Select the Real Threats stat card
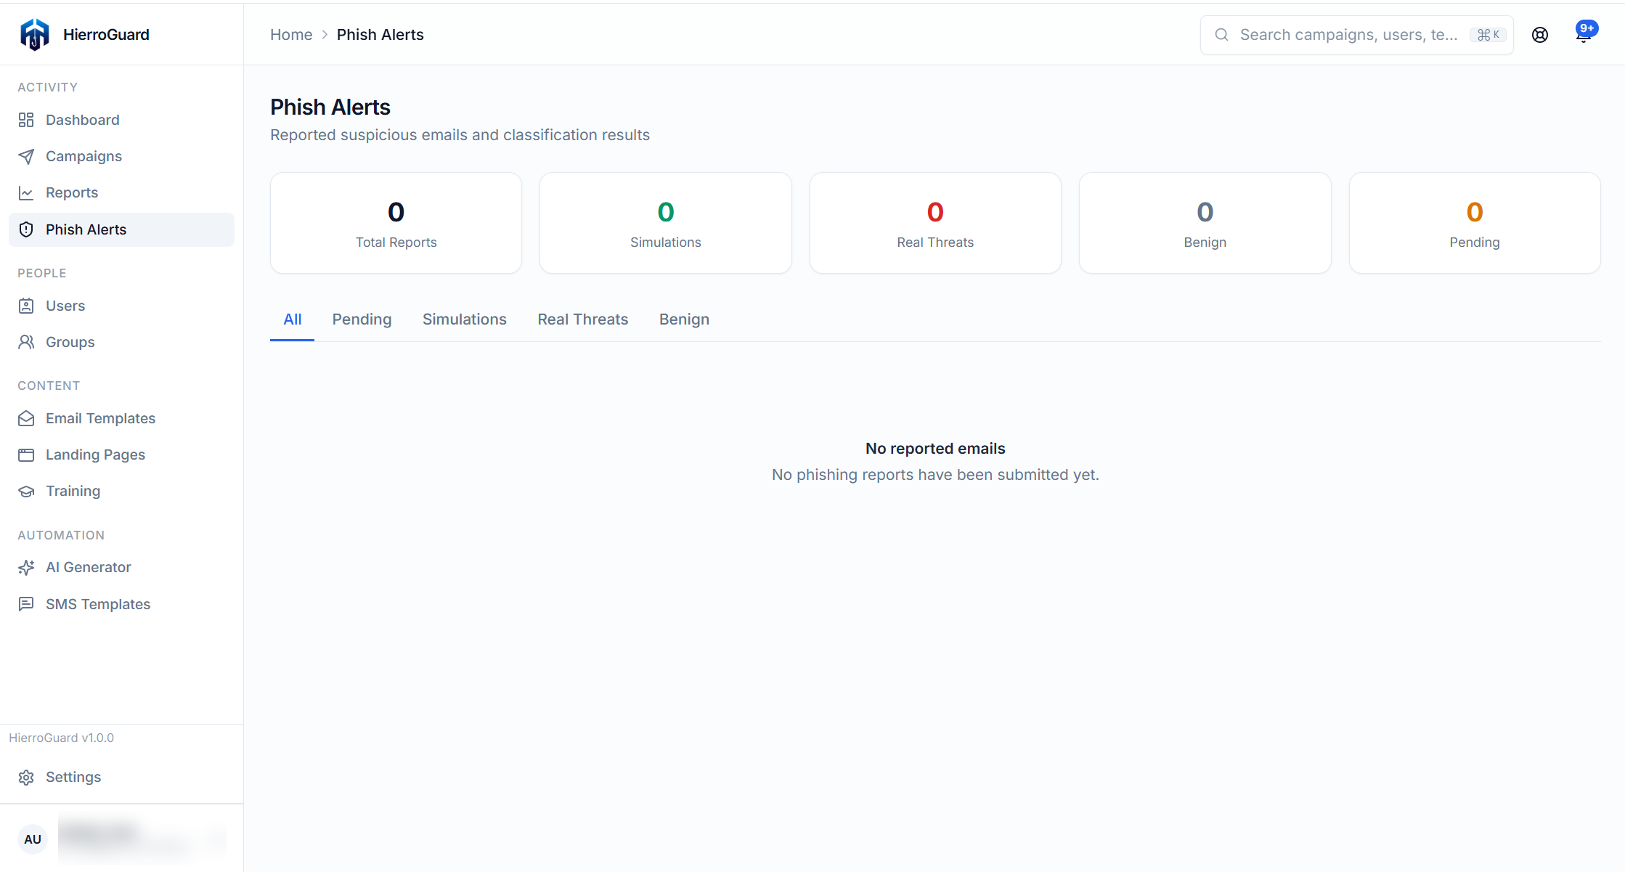This screenshot has height=872, width=1625. [x=935, y=223]
